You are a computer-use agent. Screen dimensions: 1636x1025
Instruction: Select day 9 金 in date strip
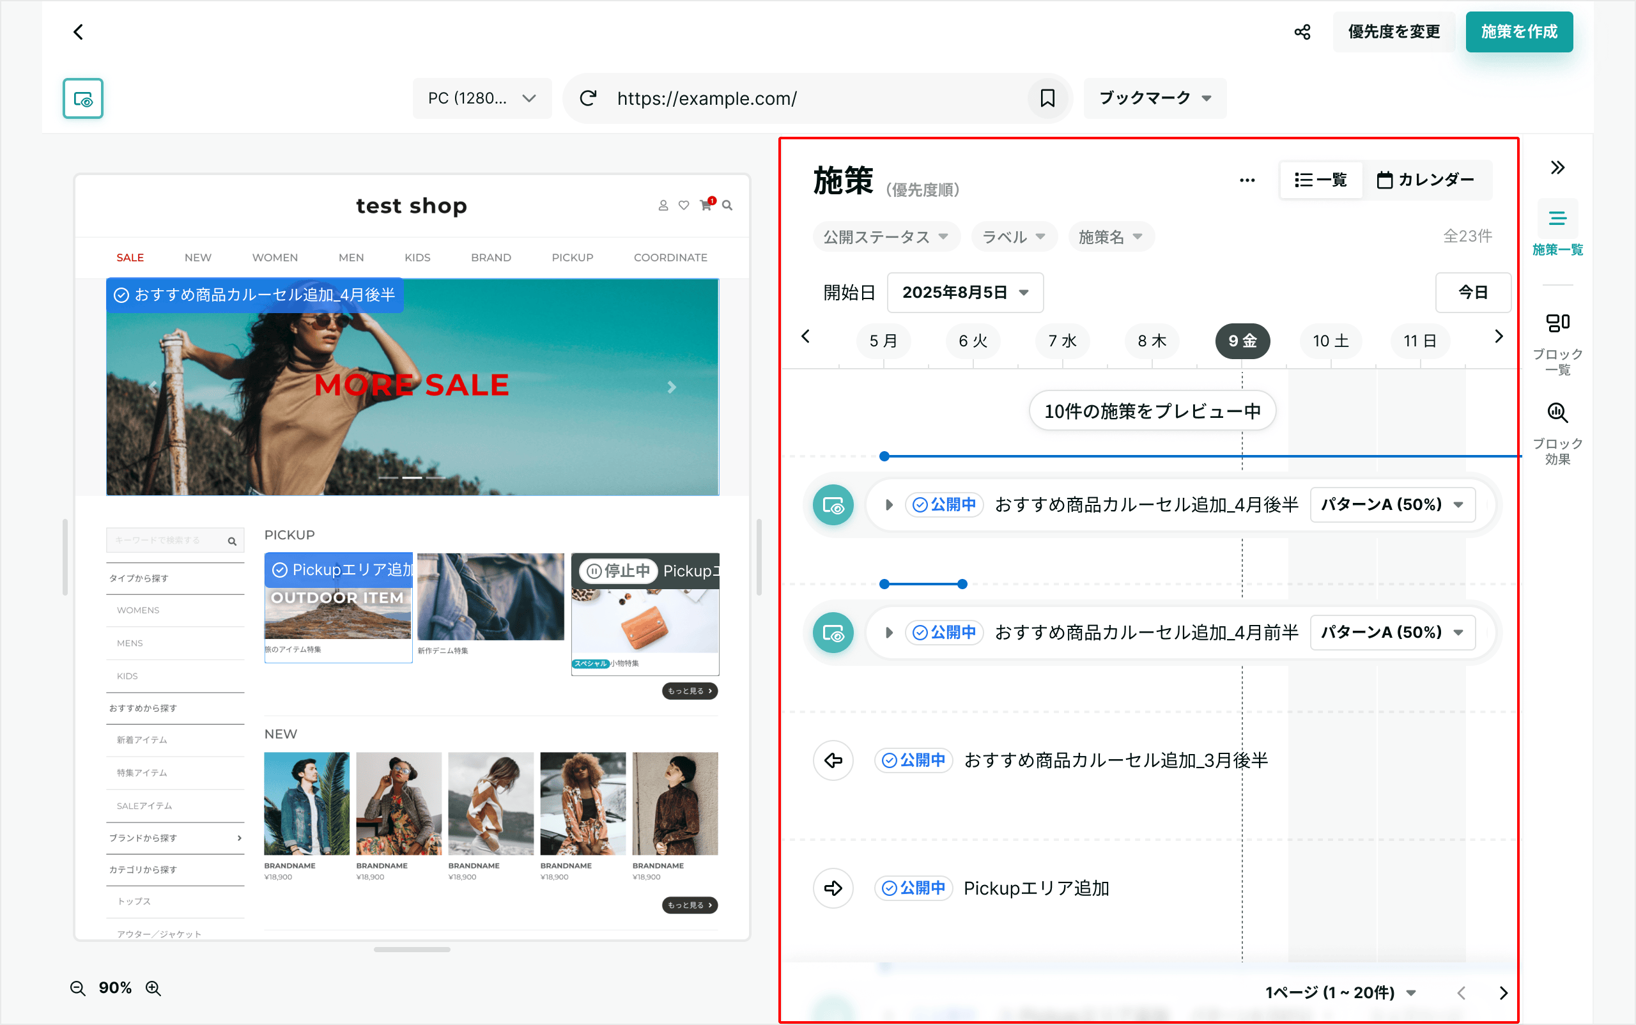pyautogui.click(x=1242, y=341)
